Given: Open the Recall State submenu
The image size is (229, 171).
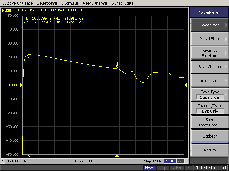Looking at the screenshot, I should [210, 39].
